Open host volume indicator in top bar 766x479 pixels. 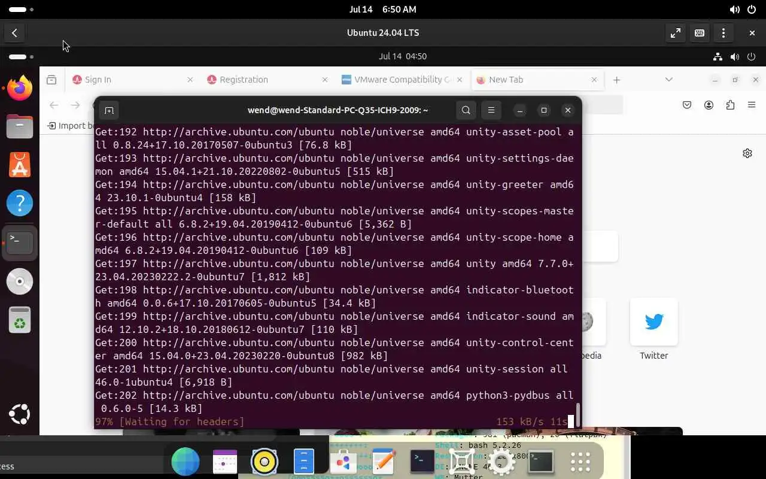point(734,10)
